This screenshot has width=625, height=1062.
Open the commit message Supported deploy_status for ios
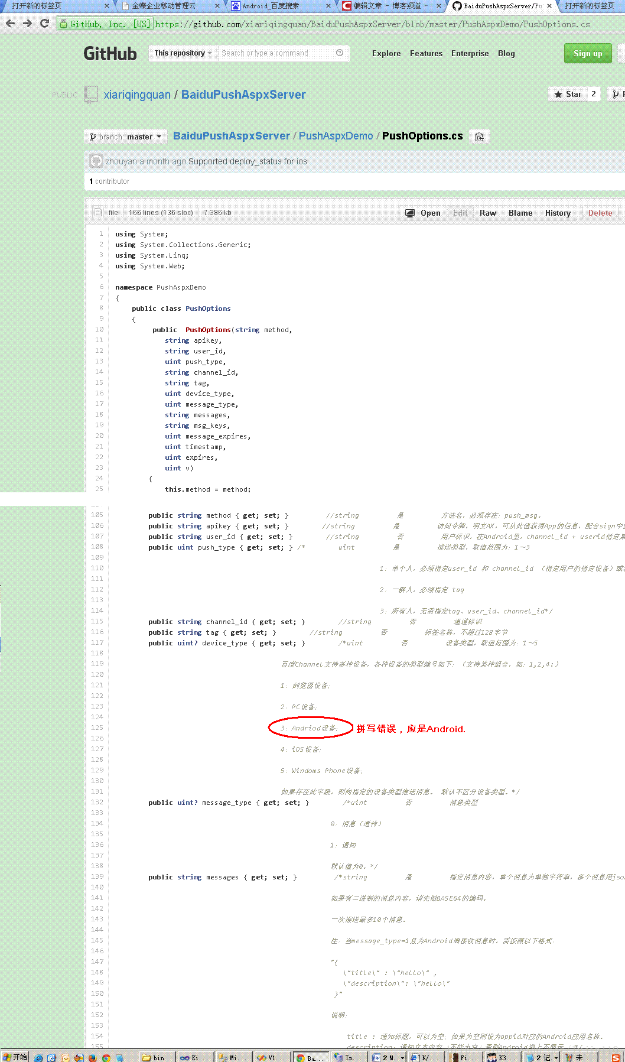pyautogui.click(x=248, y=161)
